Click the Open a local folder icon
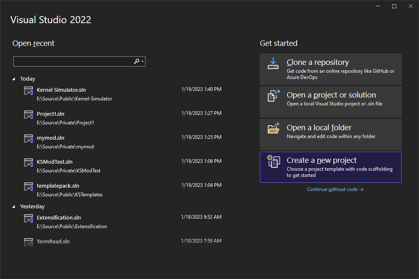 click(273, 129)
